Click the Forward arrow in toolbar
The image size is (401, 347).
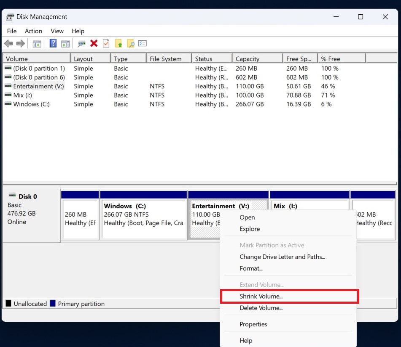20,43
